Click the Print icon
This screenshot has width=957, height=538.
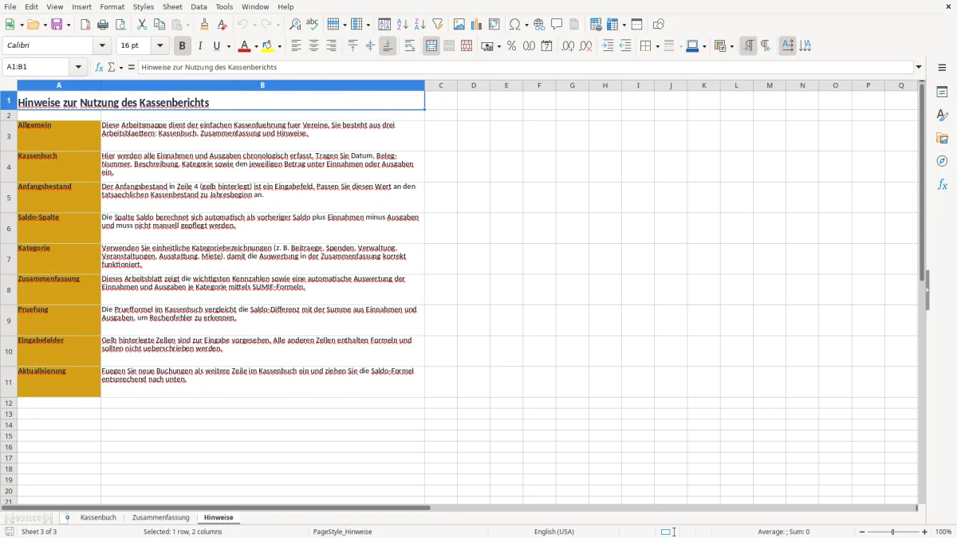point(103,25)
